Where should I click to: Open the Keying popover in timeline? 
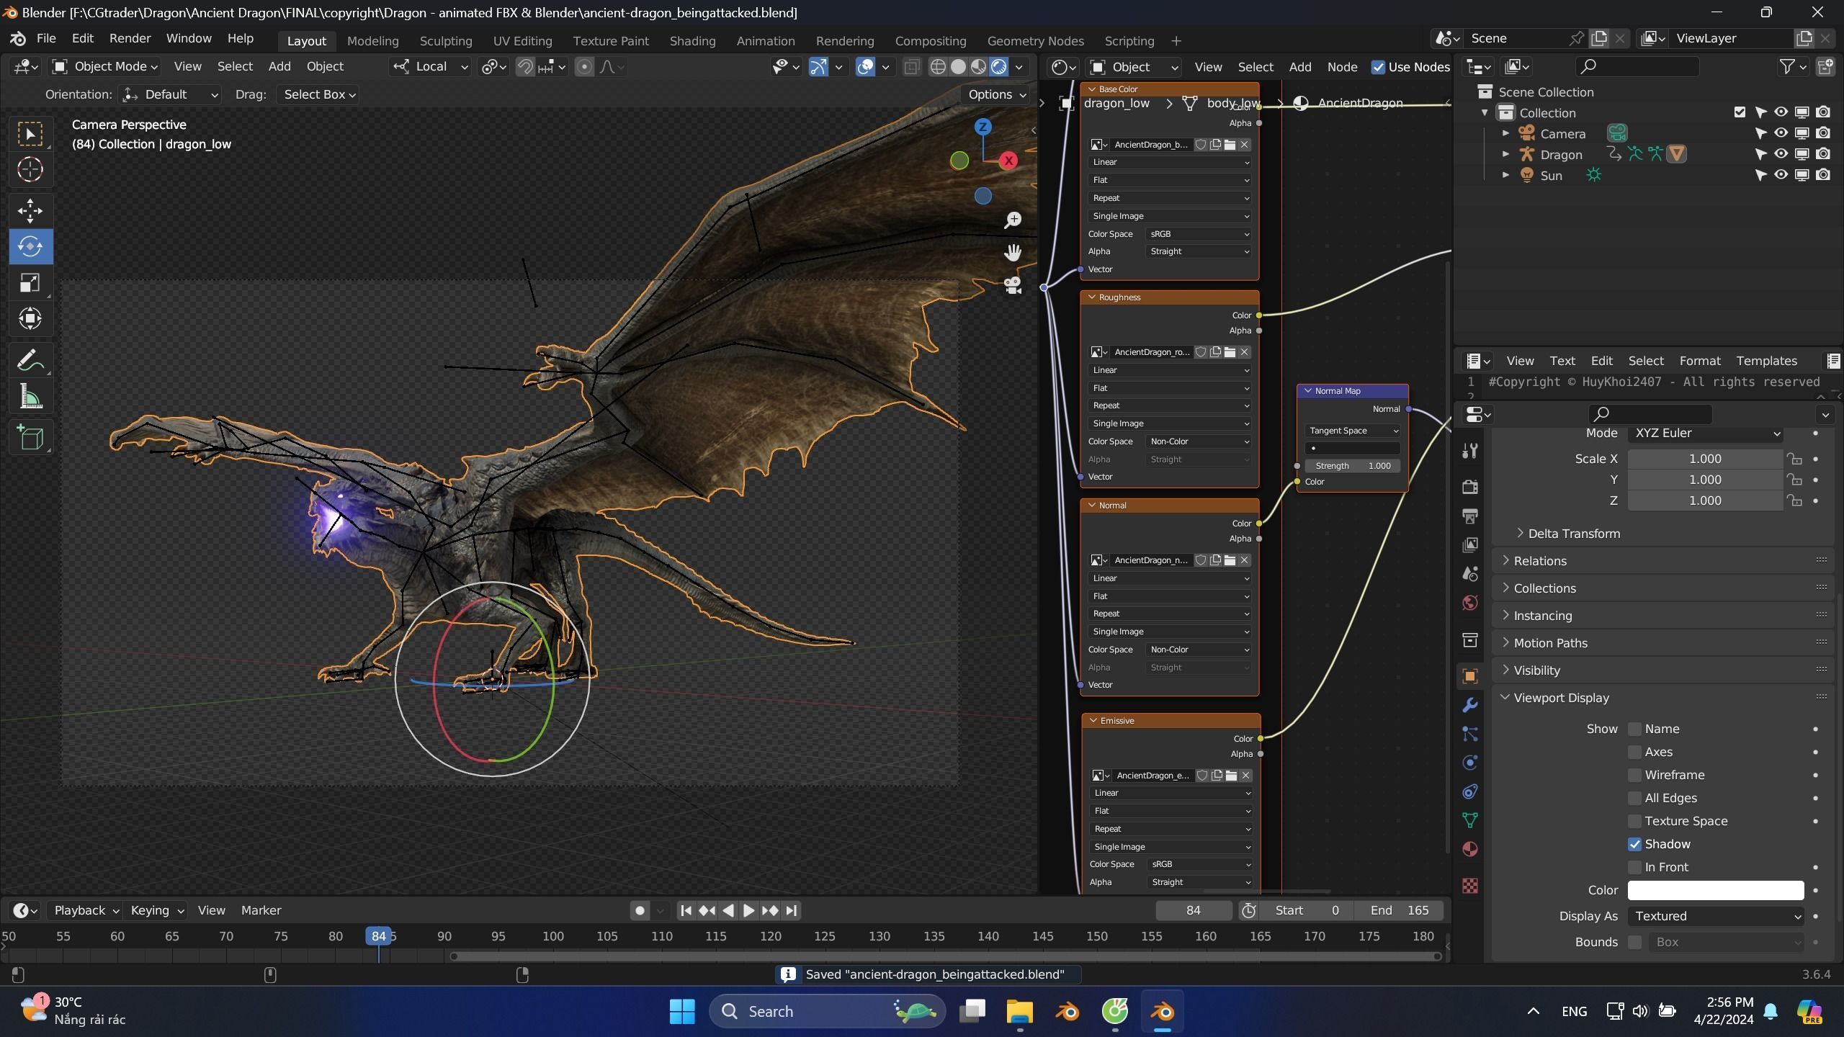pos(156,911)
